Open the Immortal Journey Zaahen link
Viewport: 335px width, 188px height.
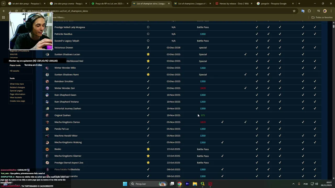click(68, 109)
